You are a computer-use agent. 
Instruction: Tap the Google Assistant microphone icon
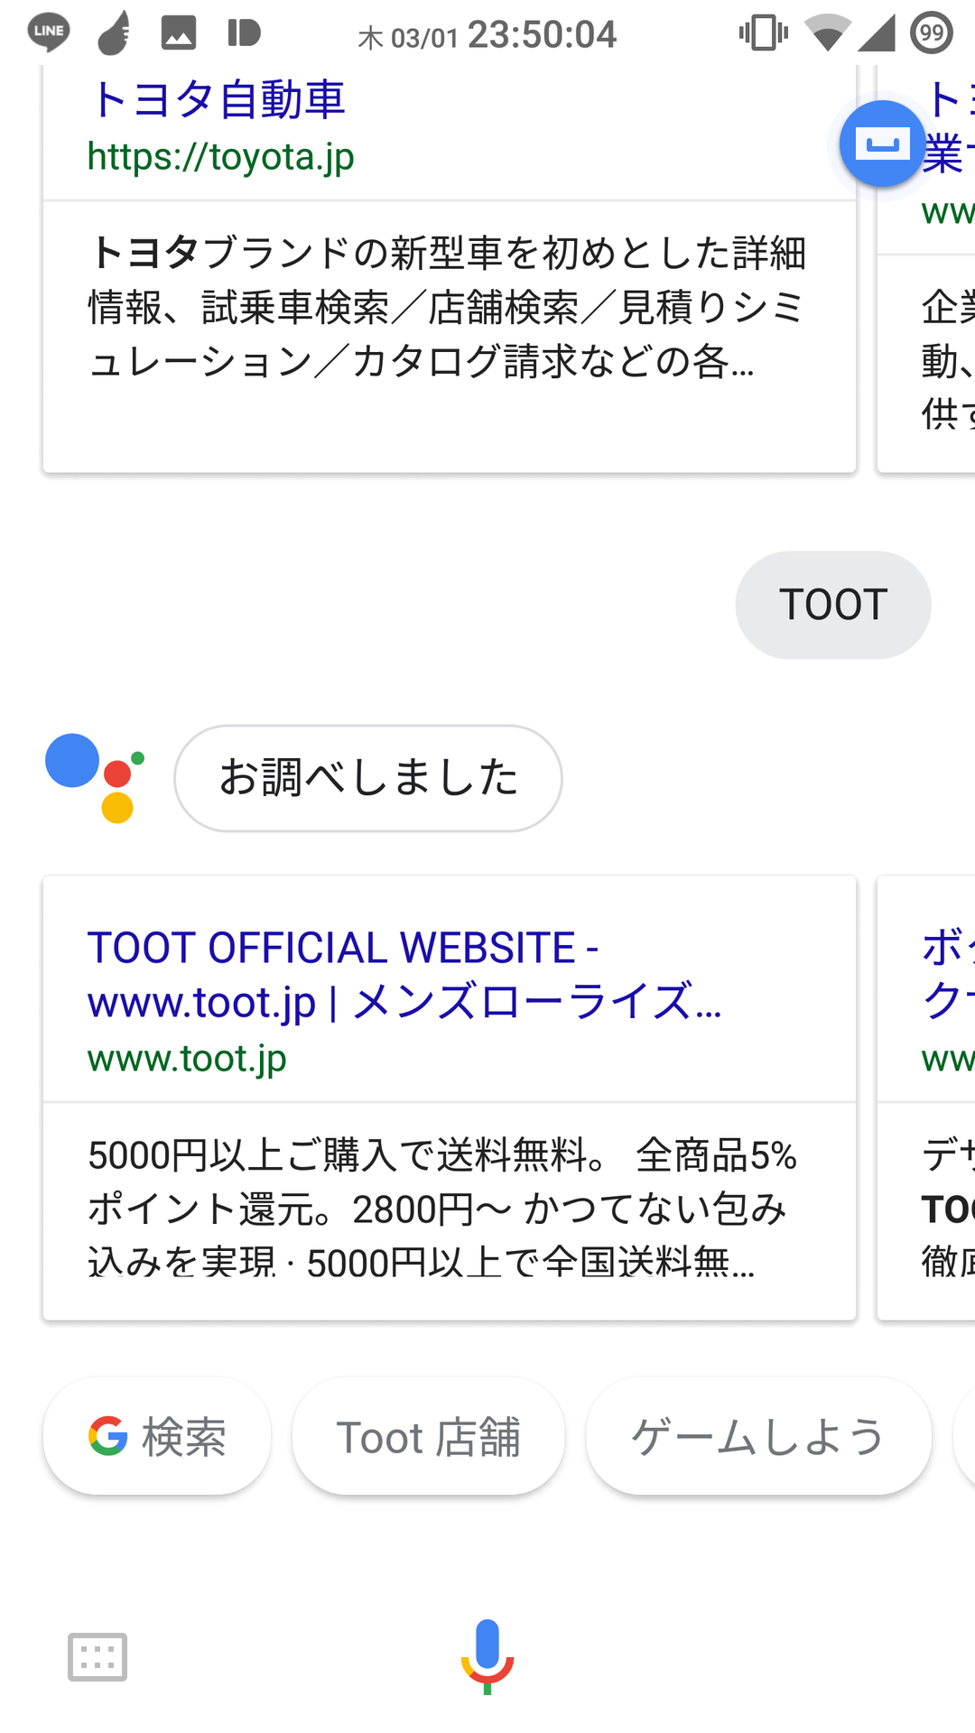click(487, 1656)
